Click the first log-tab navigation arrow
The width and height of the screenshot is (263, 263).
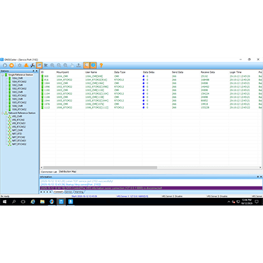click(x=41, y=192)
